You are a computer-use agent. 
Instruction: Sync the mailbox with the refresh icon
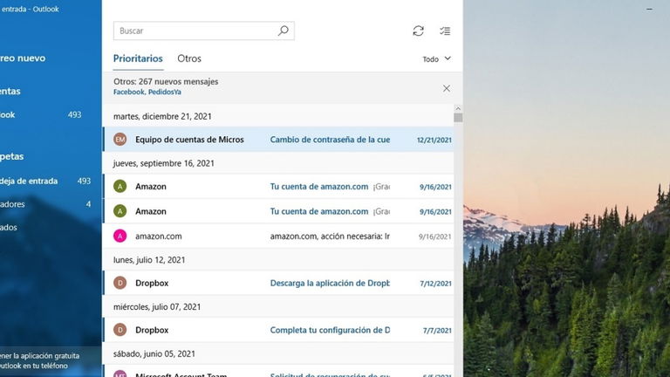coord(419,31)
